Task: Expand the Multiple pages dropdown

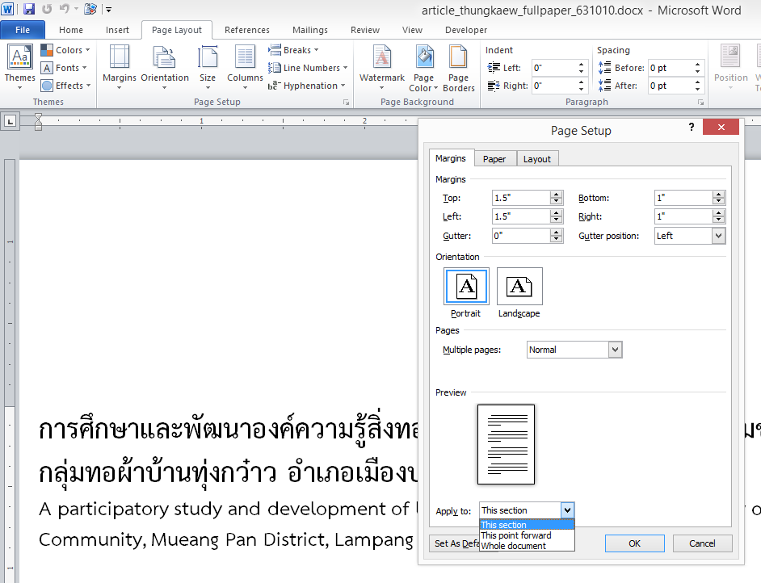Action: [x=615, y=350]
